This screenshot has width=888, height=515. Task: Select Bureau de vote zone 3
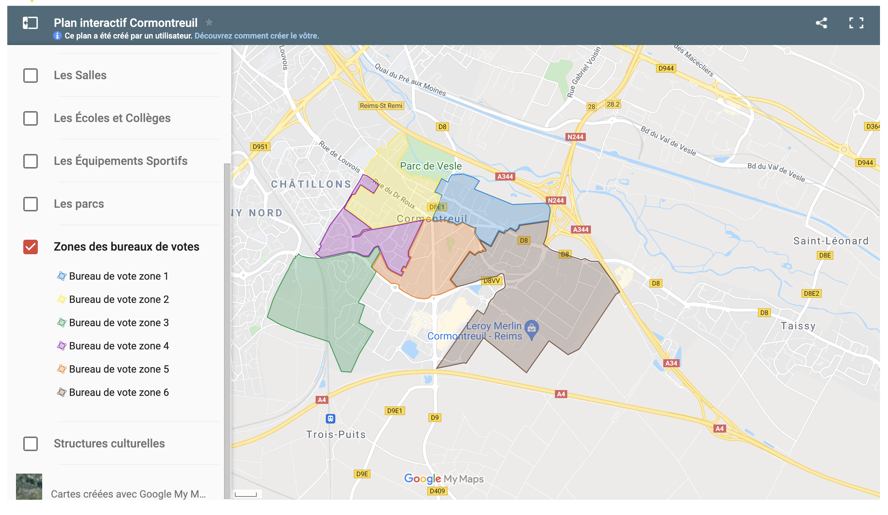[119, 323]
